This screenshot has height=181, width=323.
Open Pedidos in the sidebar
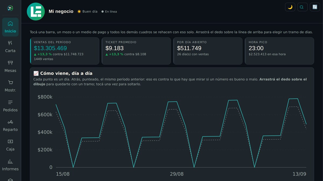tap(10, 106)
